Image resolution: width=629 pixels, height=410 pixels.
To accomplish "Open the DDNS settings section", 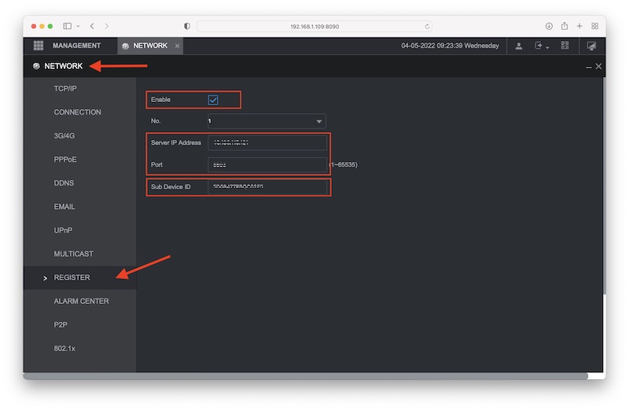I will tap(64, 183).
